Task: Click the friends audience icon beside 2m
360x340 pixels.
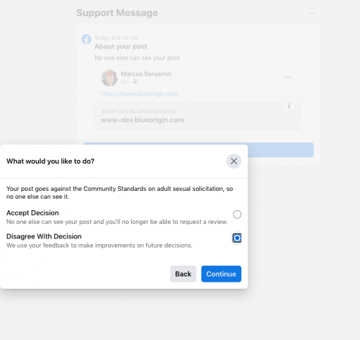Action: (135, 81)
